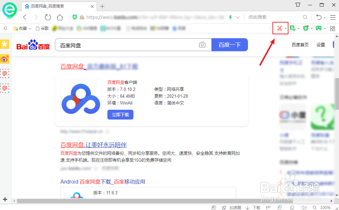Open the 谷歌 bookmark

click(42, 28)
